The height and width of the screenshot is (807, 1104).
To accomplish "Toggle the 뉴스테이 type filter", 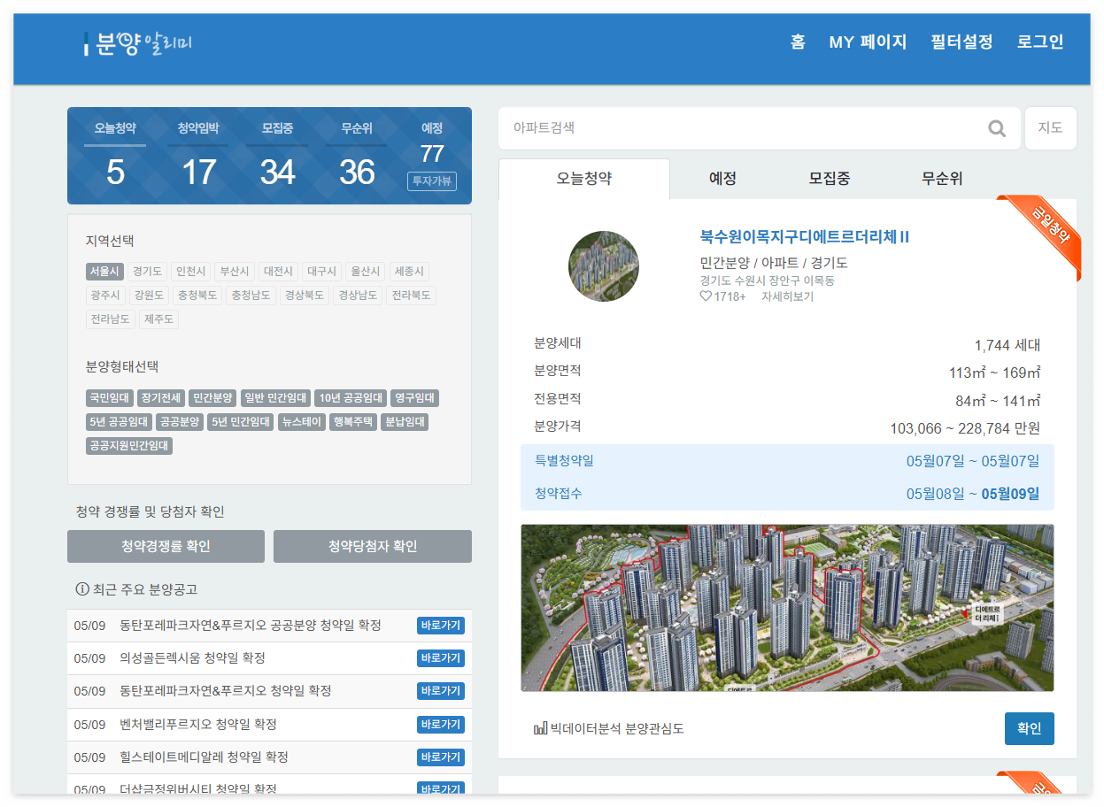I will [302, 422].
